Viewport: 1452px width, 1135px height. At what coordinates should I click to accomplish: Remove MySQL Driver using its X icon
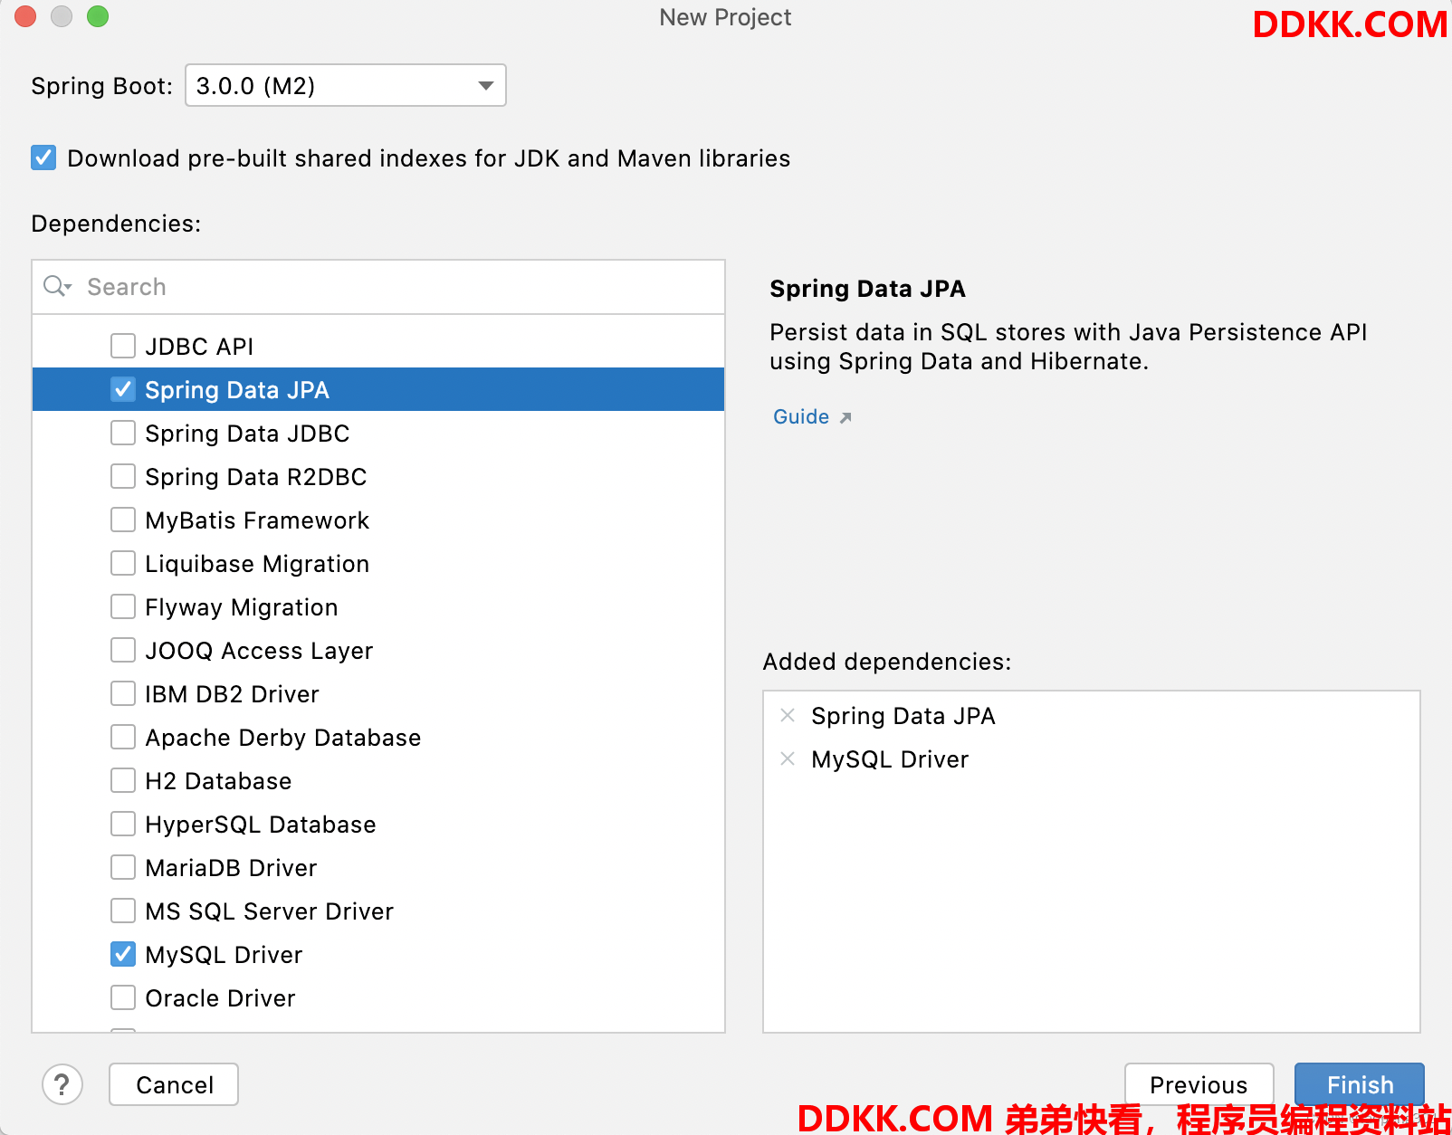click(x=788, y=758)
